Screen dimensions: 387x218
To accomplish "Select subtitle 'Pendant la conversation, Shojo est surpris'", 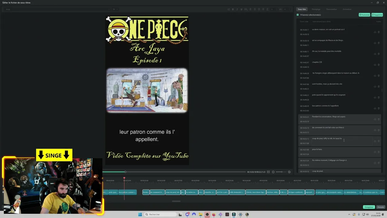I will pos(329,117).
